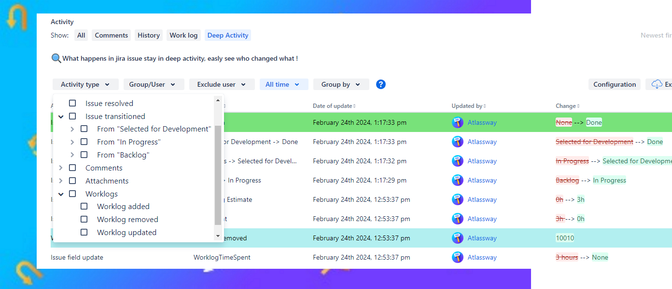Expand the Attachments tree node
The image size is (672, 289).
click(61, 181)
